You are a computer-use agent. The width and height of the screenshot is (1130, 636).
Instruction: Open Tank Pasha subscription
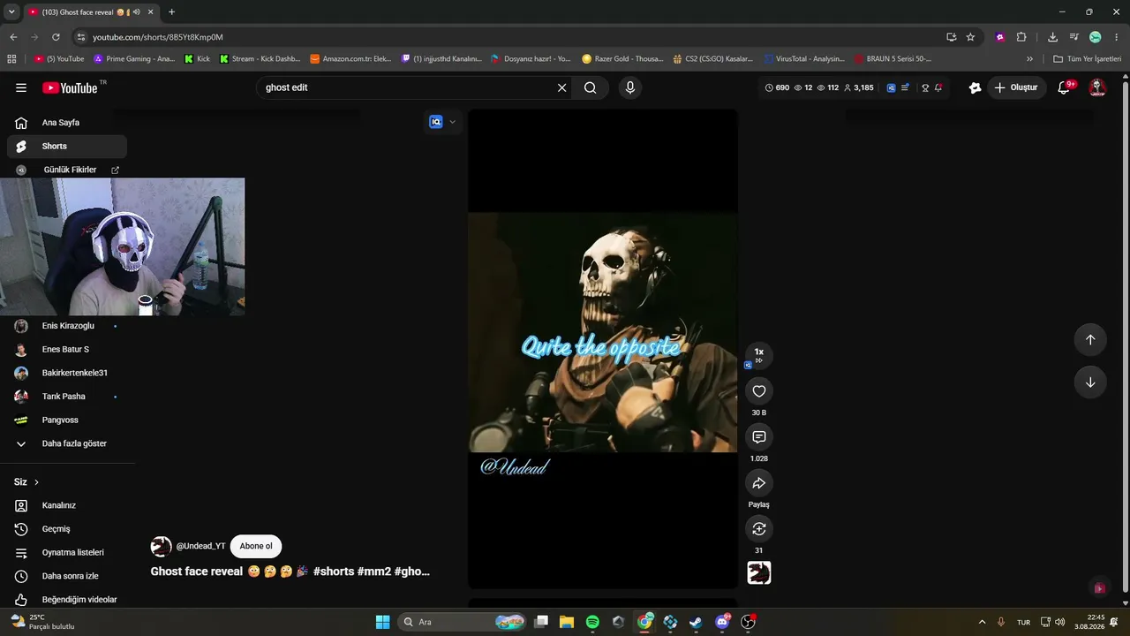(x=67, y=397)
